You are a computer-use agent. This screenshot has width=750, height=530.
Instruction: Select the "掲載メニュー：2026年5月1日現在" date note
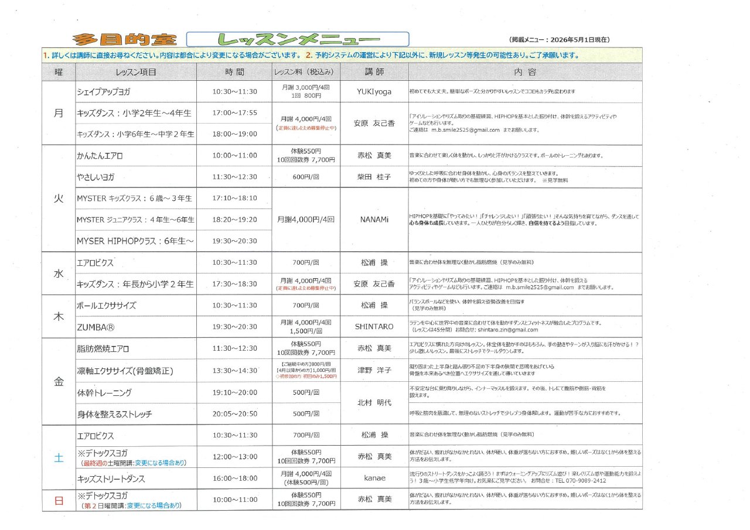[x=560, y=40]
